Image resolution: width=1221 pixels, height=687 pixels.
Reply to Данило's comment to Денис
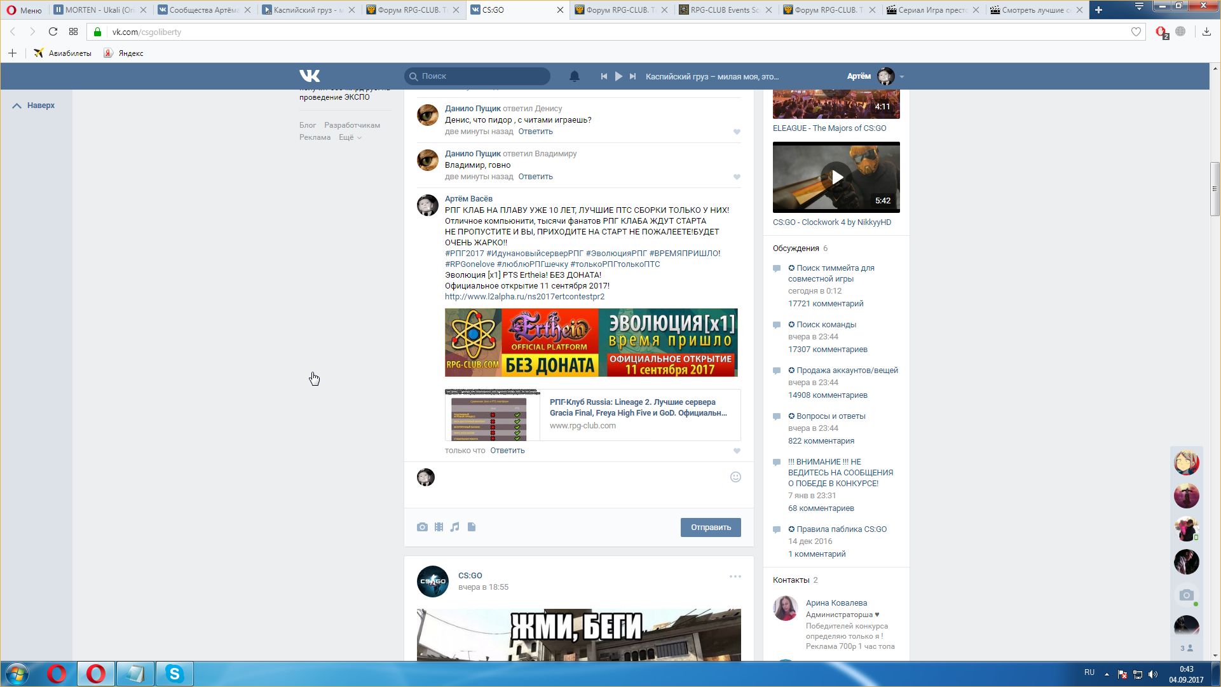[535, 132]
